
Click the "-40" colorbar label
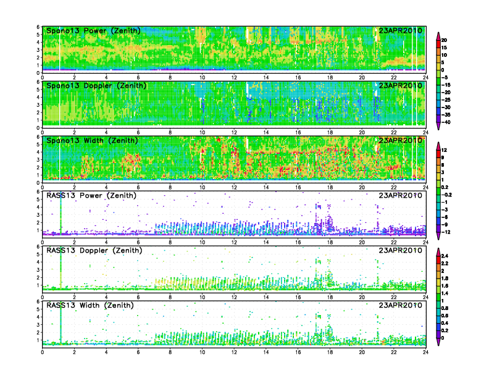[x=446, y=122]
